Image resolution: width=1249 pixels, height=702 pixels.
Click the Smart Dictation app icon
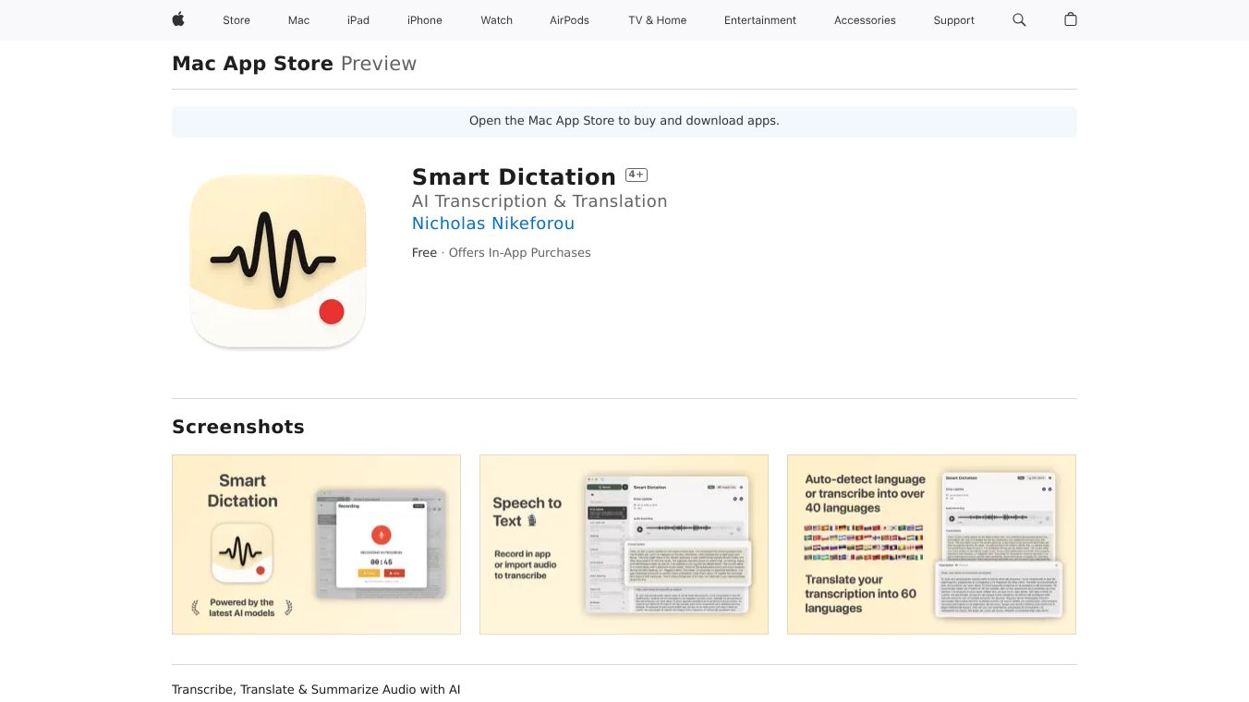pyautogui.click(x=278, y=260)
